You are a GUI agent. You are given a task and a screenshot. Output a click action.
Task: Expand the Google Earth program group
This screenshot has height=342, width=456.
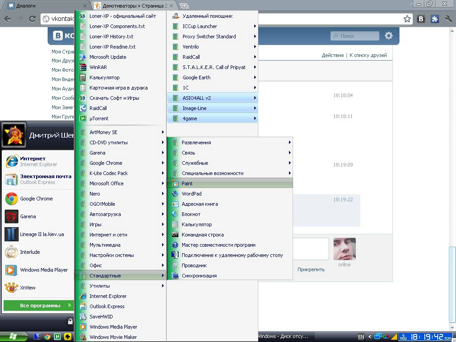pos(212,77)
